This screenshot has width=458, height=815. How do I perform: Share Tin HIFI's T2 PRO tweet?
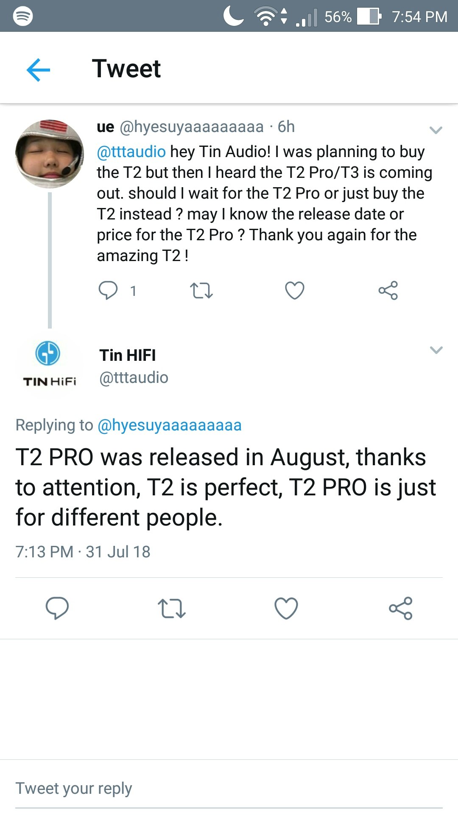[x=400, y=608]
